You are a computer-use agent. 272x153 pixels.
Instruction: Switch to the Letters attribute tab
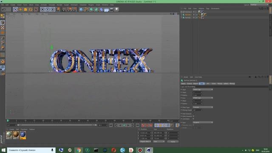226,84
